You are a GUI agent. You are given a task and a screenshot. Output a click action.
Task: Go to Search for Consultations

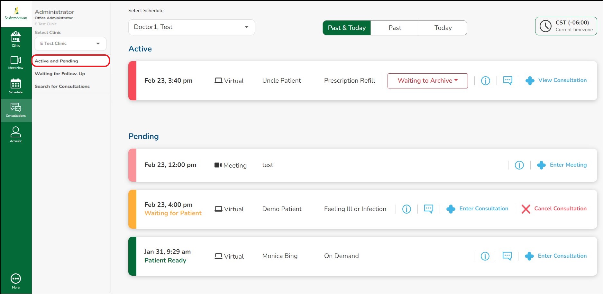click(x=62, y=86)
